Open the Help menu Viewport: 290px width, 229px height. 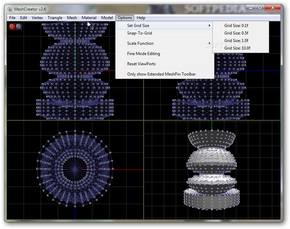[x=141, y=18]
